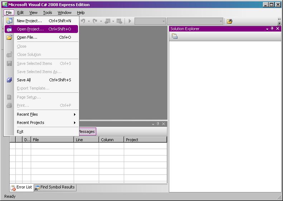Viewport: 283px width, 201px height.
Task: Maximize the Visual C# window
Action: click(x=271, y=5)
